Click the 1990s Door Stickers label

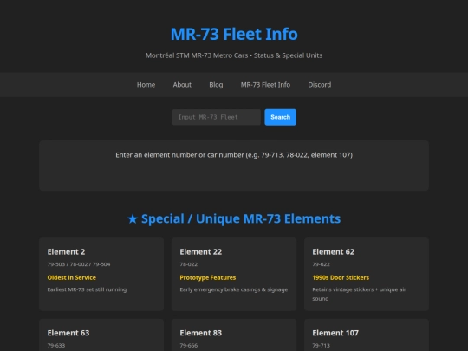click(x=341, y=277)
